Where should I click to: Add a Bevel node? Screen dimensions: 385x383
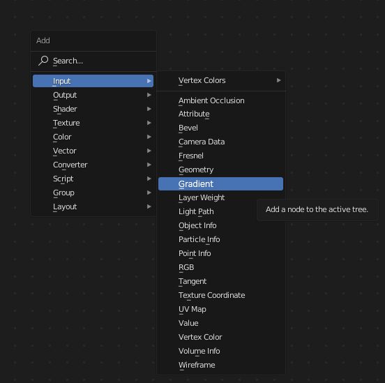point(220,128)
